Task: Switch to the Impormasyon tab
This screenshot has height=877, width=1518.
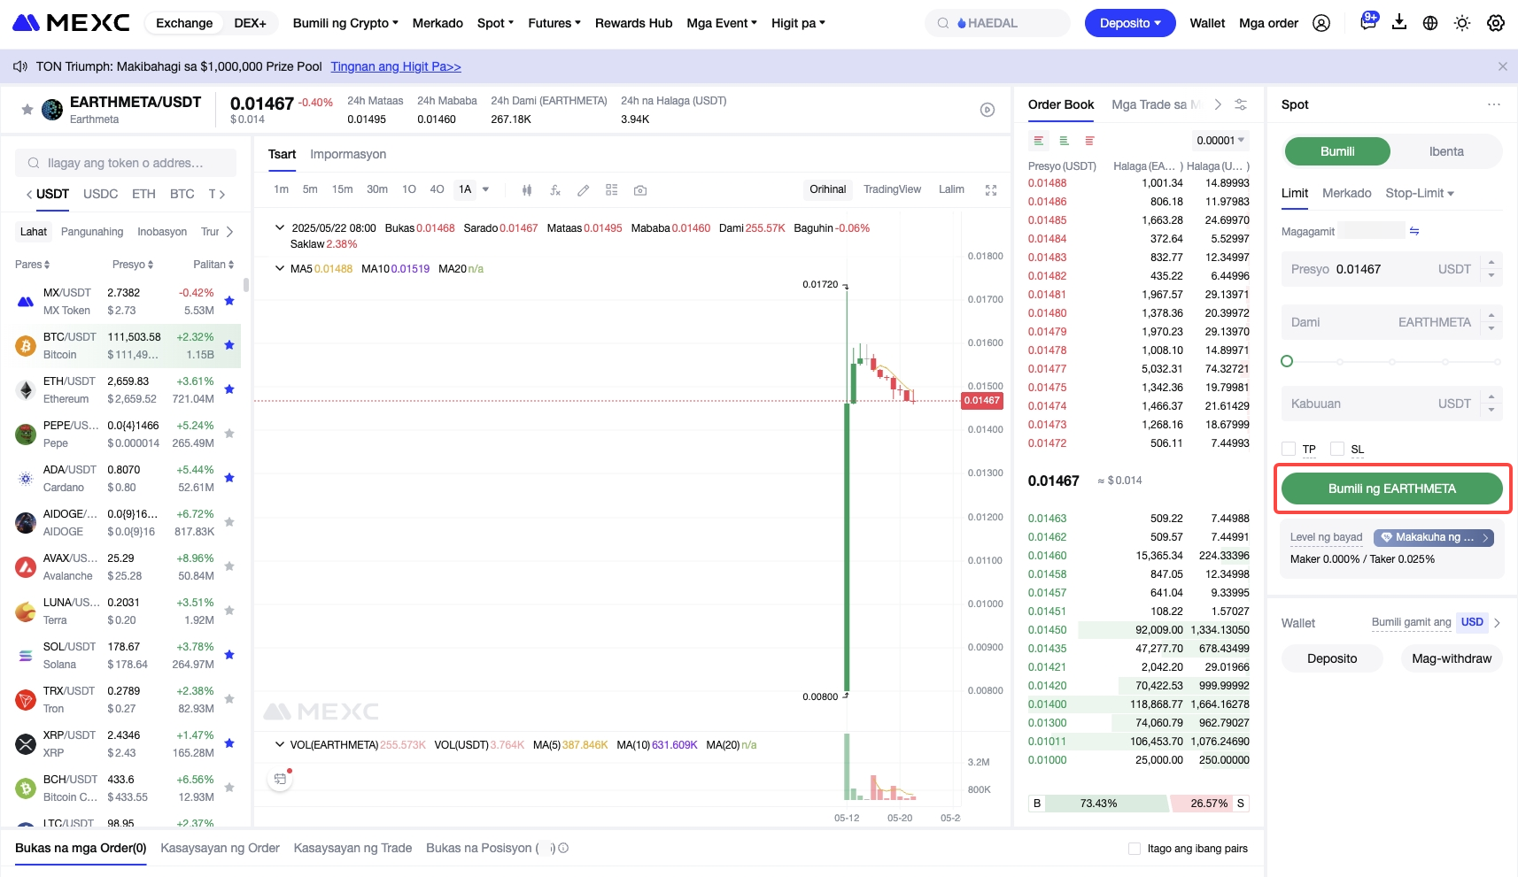Action: 348,154
